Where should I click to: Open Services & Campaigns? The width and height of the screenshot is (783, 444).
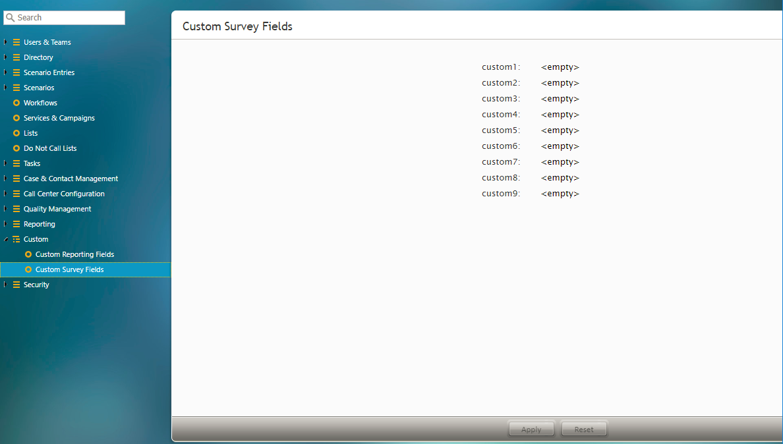point(59,118)
